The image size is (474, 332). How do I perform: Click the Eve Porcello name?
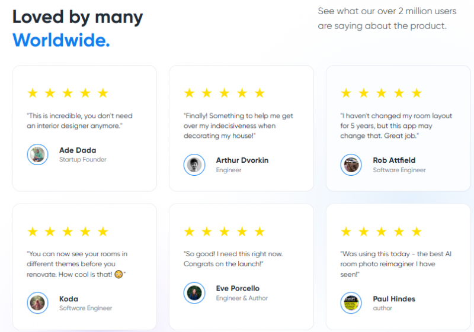tap(238, 288)
